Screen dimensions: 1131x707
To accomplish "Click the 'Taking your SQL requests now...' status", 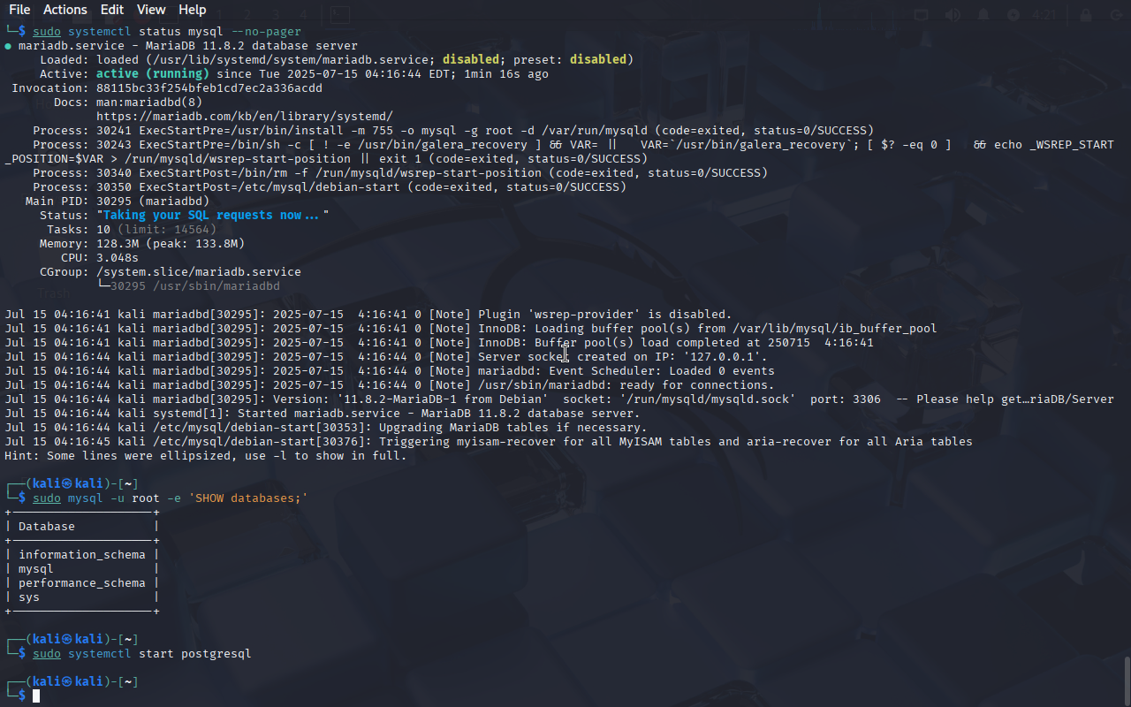I will click(213, 216).
